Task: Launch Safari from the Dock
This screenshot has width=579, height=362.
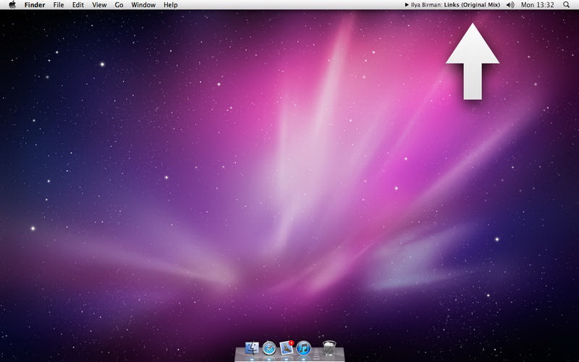Action: [x=269, y=348]
